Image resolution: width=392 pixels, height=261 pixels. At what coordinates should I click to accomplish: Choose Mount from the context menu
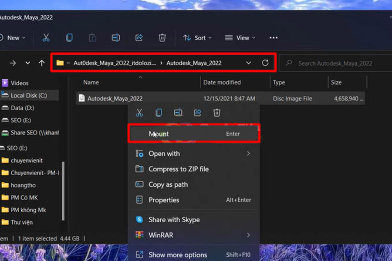[x=194, y=134]
